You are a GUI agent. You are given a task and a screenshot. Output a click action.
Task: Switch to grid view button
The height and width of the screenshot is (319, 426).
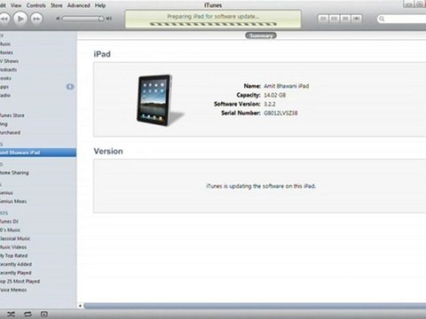tap(345, 19)
